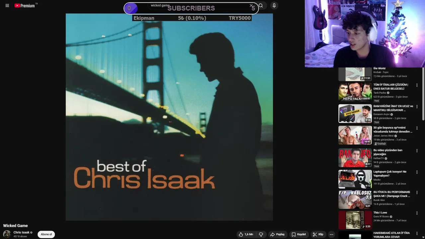Open Chris Isaak channel avatar
Screen dimensions: 425x239
[7, 234]
